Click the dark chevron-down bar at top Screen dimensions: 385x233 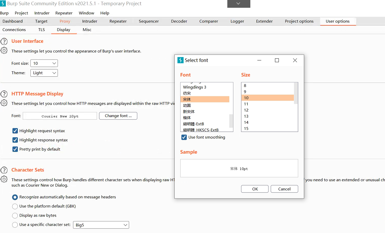click(239, 4)
